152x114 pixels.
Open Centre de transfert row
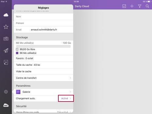coord(43,78)
